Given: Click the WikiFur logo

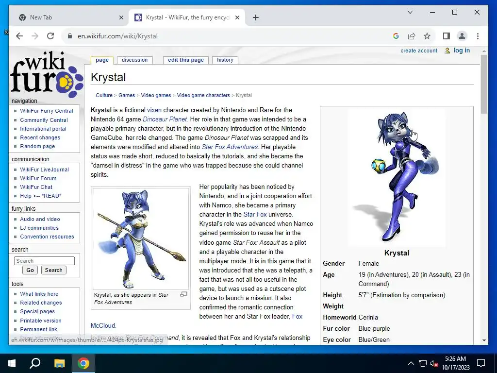Looking at the screenshot, I should (47, 74).
